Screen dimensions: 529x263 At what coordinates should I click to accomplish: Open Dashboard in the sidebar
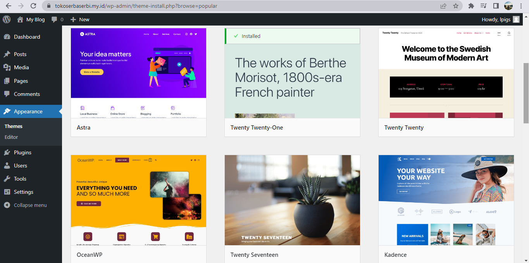pyautogui.click(x=31, y=37)
